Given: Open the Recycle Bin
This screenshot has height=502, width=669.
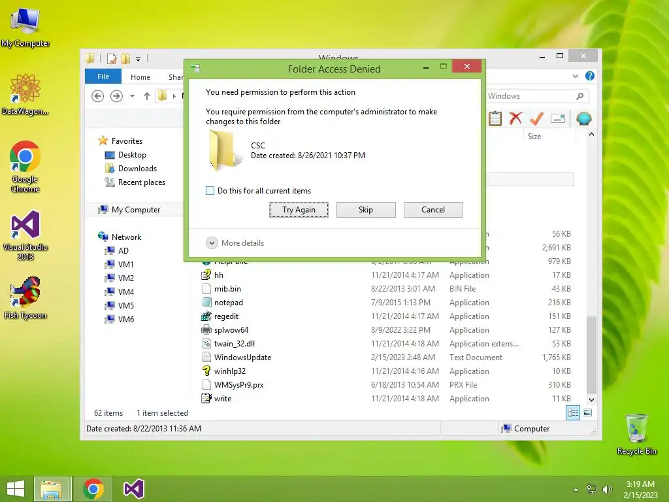Looking at the screenshot, I should (636, 434).
